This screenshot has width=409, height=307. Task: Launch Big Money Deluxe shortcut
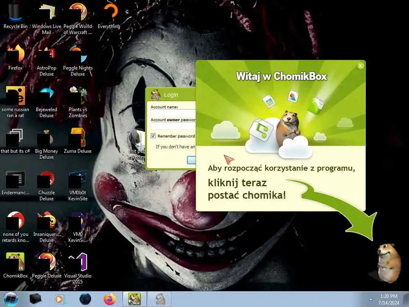pos(46,144)
